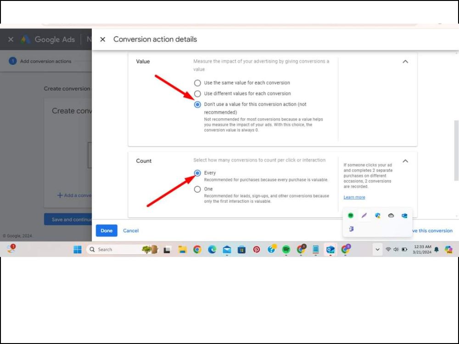Viewport: 459px width, 344px height.
Task: Open Microsoft Edge from the taskbar
Action: click(212, 250)
